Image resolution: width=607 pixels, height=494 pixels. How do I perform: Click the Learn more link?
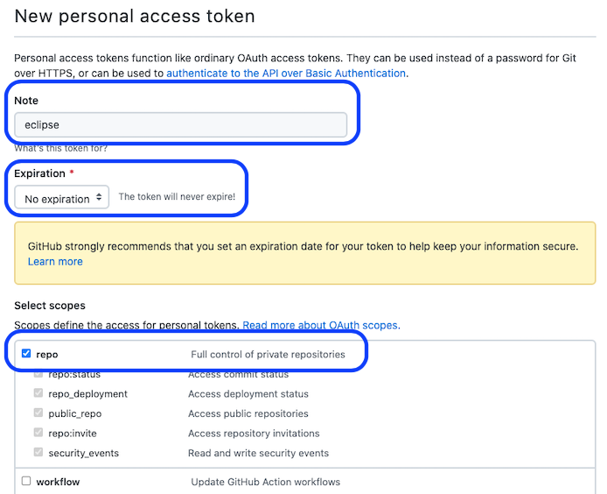tap(55, 262)
